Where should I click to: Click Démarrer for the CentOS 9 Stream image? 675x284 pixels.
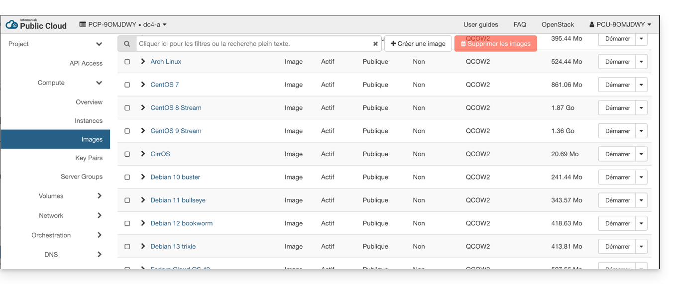[x=617, y=131]
